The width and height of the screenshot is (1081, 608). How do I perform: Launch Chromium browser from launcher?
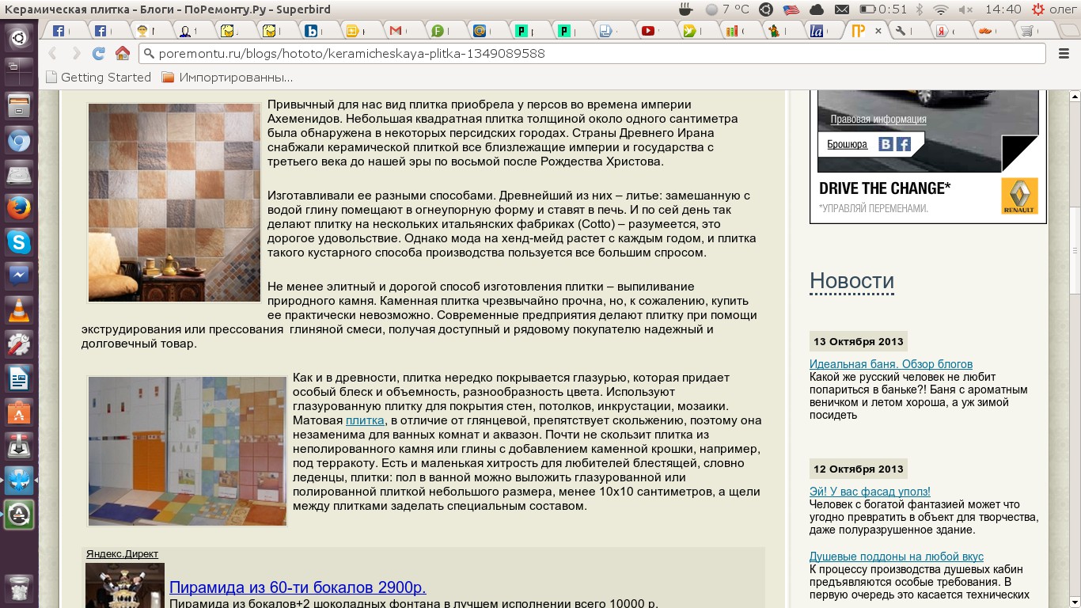coord(19,141)
